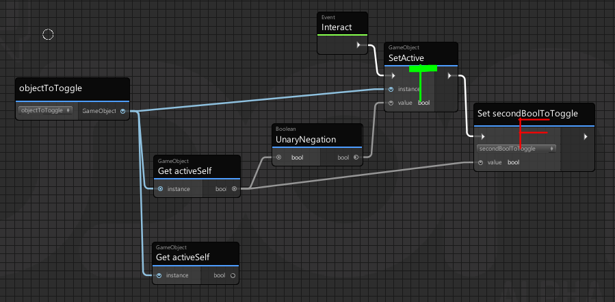Click the SetActive flow output arrow
The width and height of the screenshot is (615, 302).
tap(449, 76)
